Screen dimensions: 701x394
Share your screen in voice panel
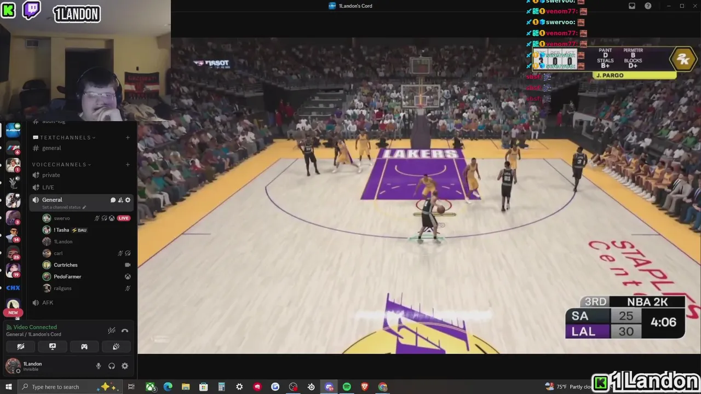[x=53, y=346]
